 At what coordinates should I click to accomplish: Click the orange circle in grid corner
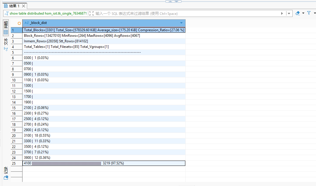click(19, 23)
